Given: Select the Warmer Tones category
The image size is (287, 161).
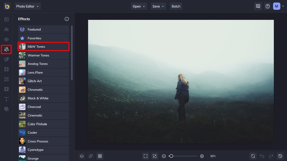Looking at the screenshot, I should [43, 55].
